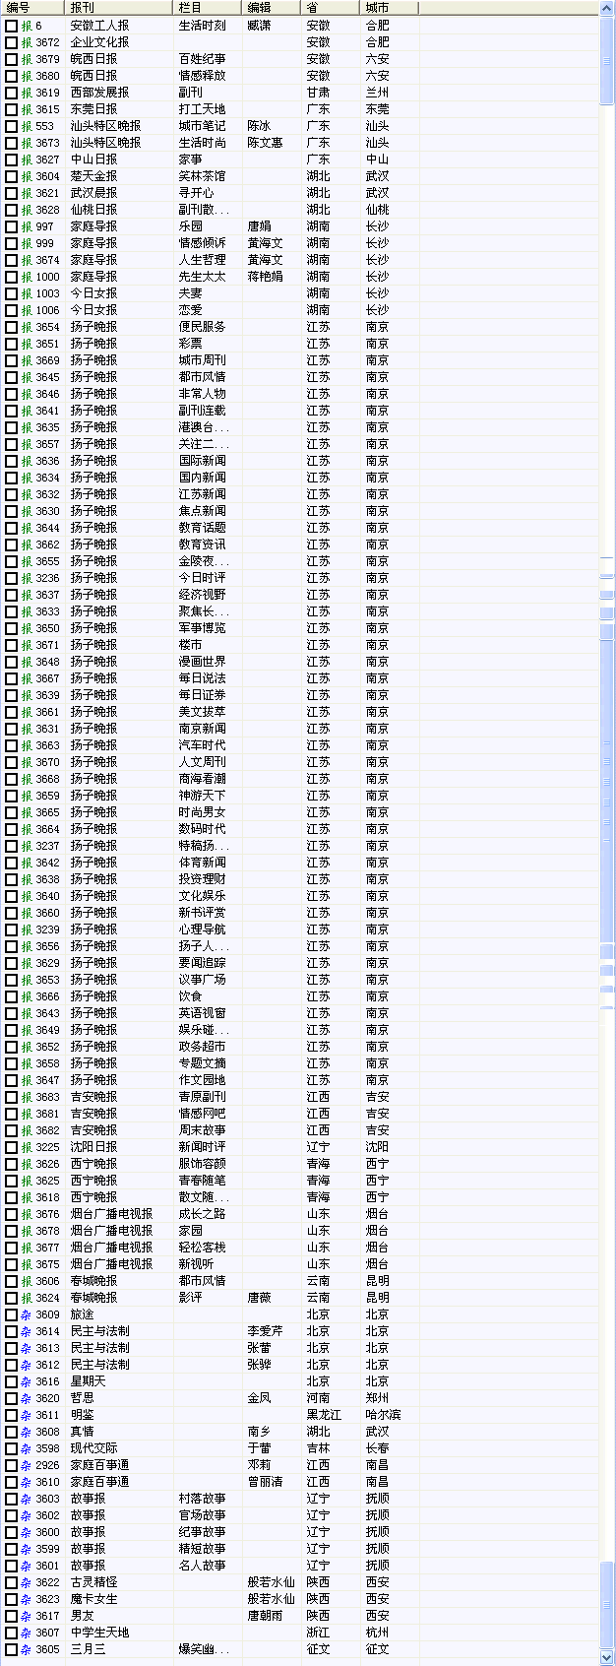
Task: Click the 编辑 column header
Action: 272,8
